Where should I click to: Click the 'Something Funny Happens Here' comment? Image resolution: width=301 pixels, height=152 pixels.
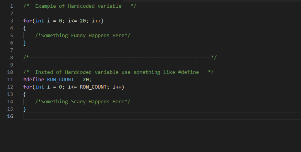coord(83,36)
